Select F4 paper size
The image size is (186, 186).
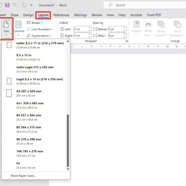click(34, 165)
